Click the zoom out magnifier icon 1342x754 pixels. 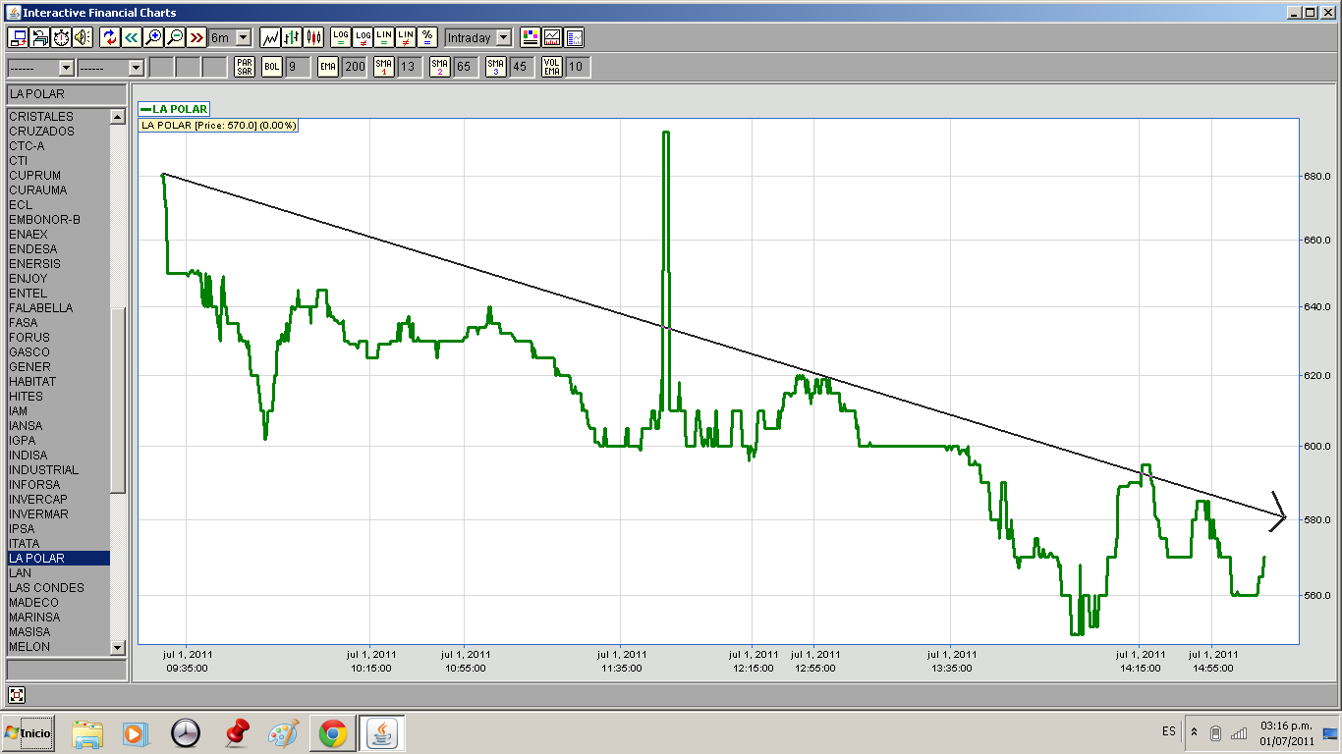coord(175,37)
